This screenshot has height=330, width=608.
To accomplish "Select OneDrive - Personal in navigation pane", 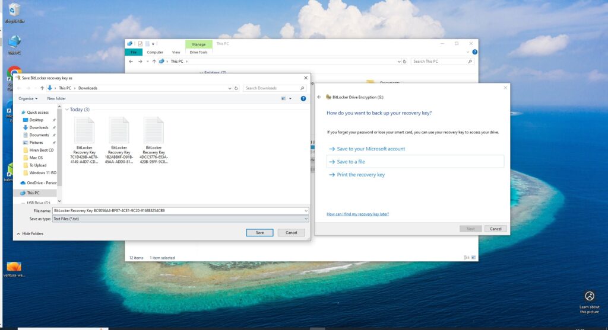I will tap(39, 183).
